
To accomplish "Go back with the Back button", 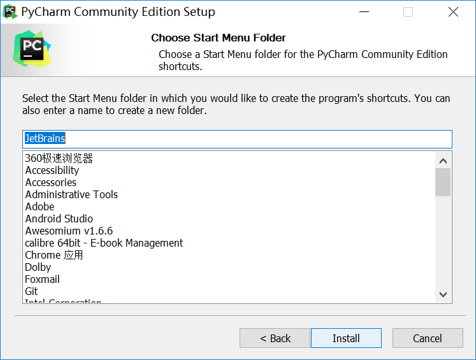I will tap(275, 338).
